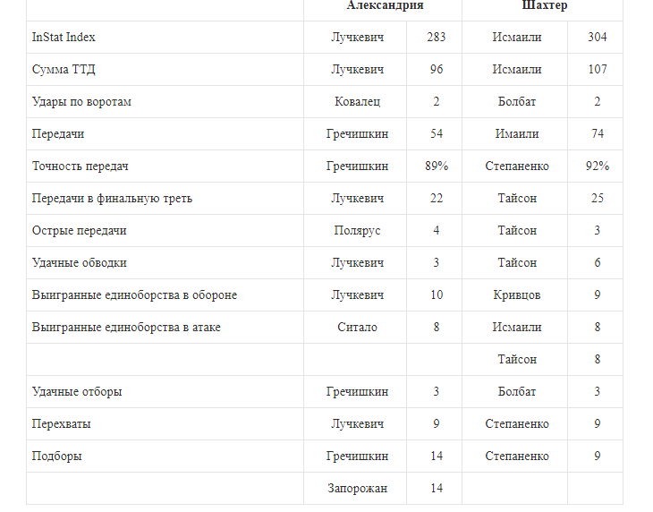Select the InStat Index row label

coord(64,38)
